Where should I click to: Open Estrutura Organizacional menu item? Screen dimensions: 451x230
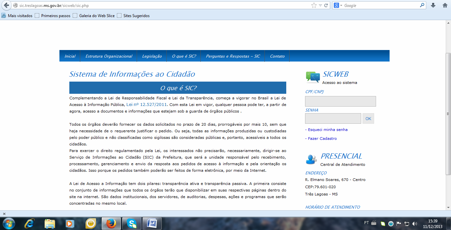point(109,56)
